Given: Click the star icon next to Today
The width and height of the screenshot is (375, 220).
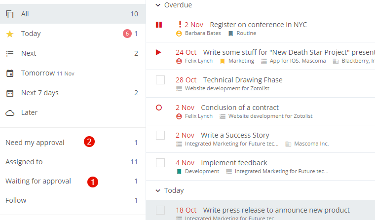Looking at the screenshot, I should tap(10, 34).
